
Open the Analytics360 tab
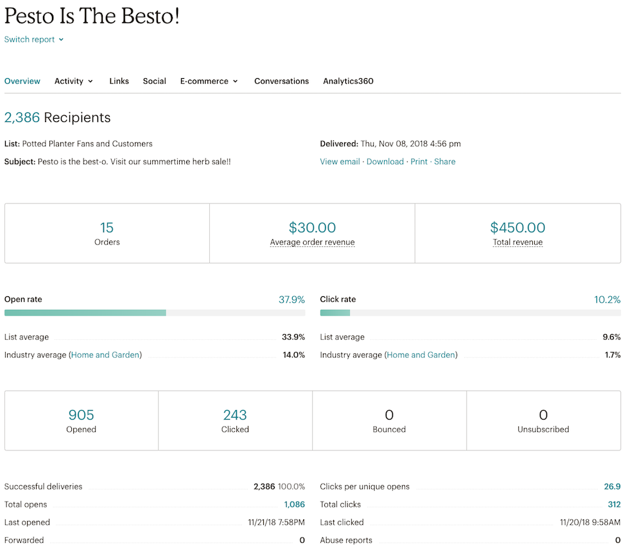pyautogui.click(x=348, y=81)
